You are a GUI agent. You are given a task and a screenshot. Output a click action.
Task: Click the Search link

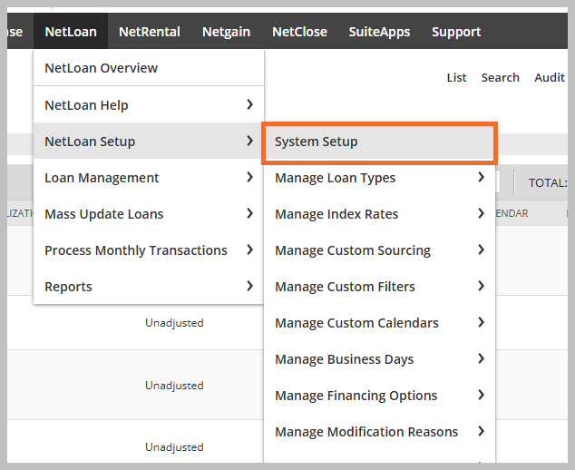tap(501, 78)
